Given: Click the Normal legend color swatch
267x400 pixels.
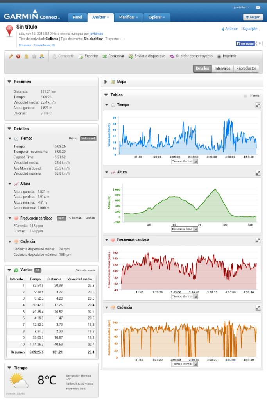Looking at the screenshot, I should 245,96.
